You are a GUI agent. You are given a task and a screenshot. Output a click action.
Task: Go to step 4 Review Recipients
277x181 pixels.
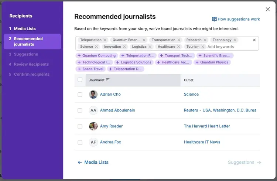coord(29,64)
